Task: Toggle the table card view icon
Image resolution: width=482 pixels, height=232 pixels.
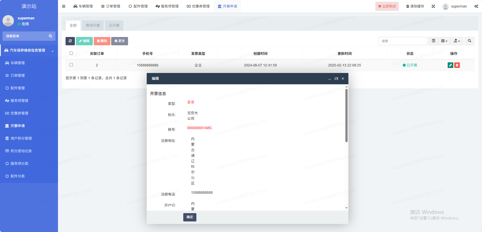Action: [433, 41]
